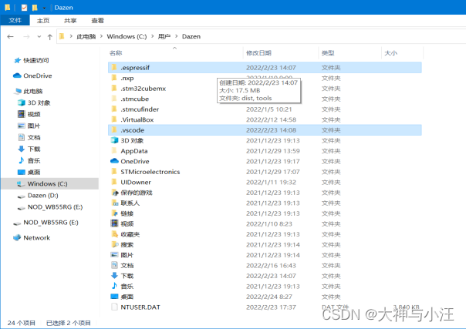Open 快速访问 in navigation pane
The width and height of the screenshot is (466, 329).
point(31,61)
